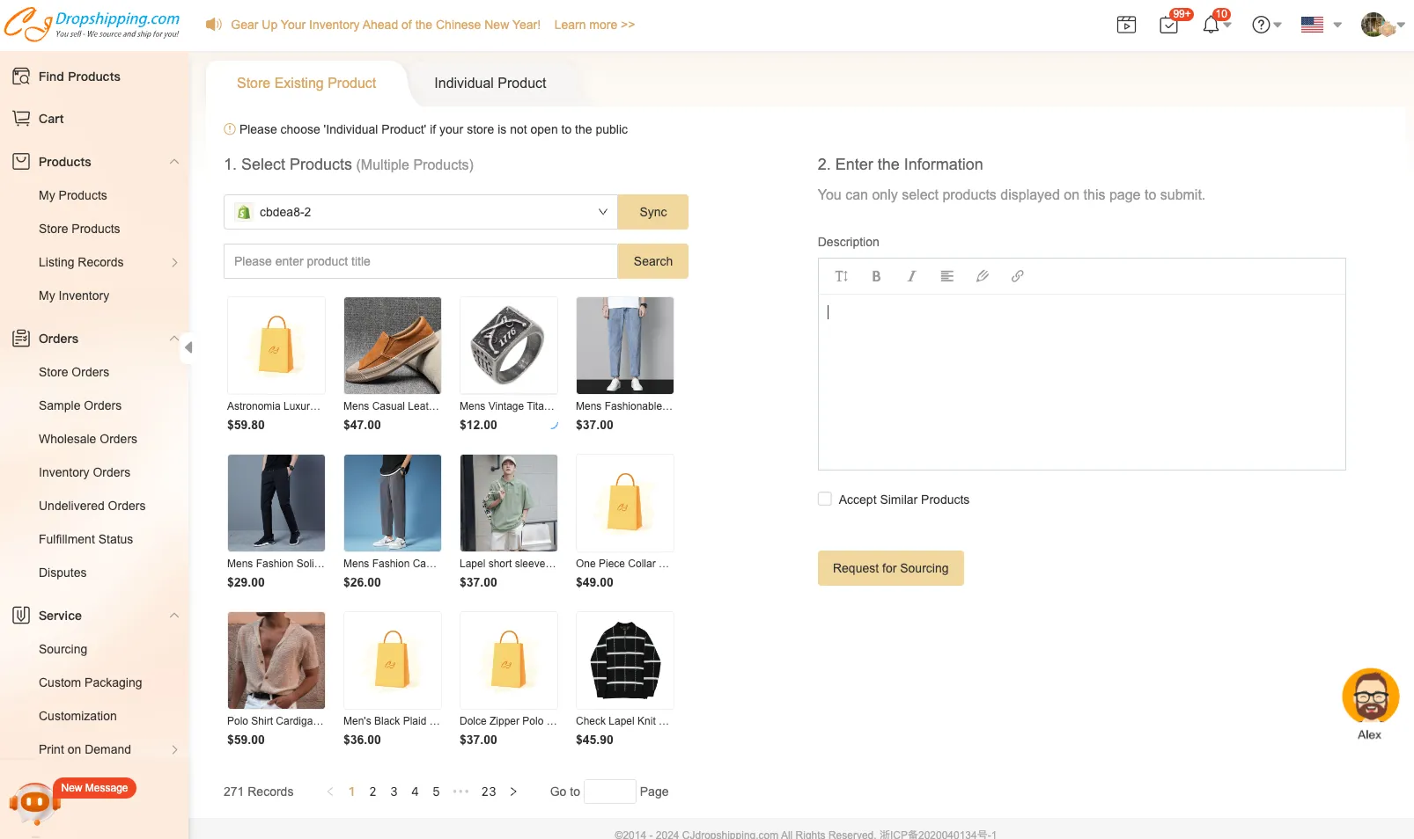
Task: Open the notifications bell
Action: pos(1211,25)
